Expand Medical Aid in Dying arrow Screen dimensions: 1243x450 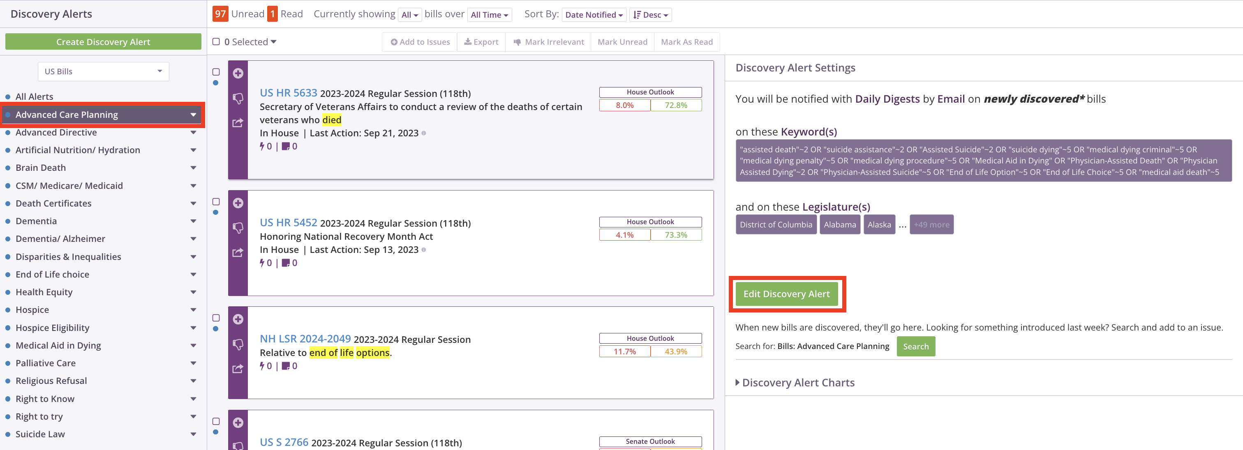coord(194,345)
